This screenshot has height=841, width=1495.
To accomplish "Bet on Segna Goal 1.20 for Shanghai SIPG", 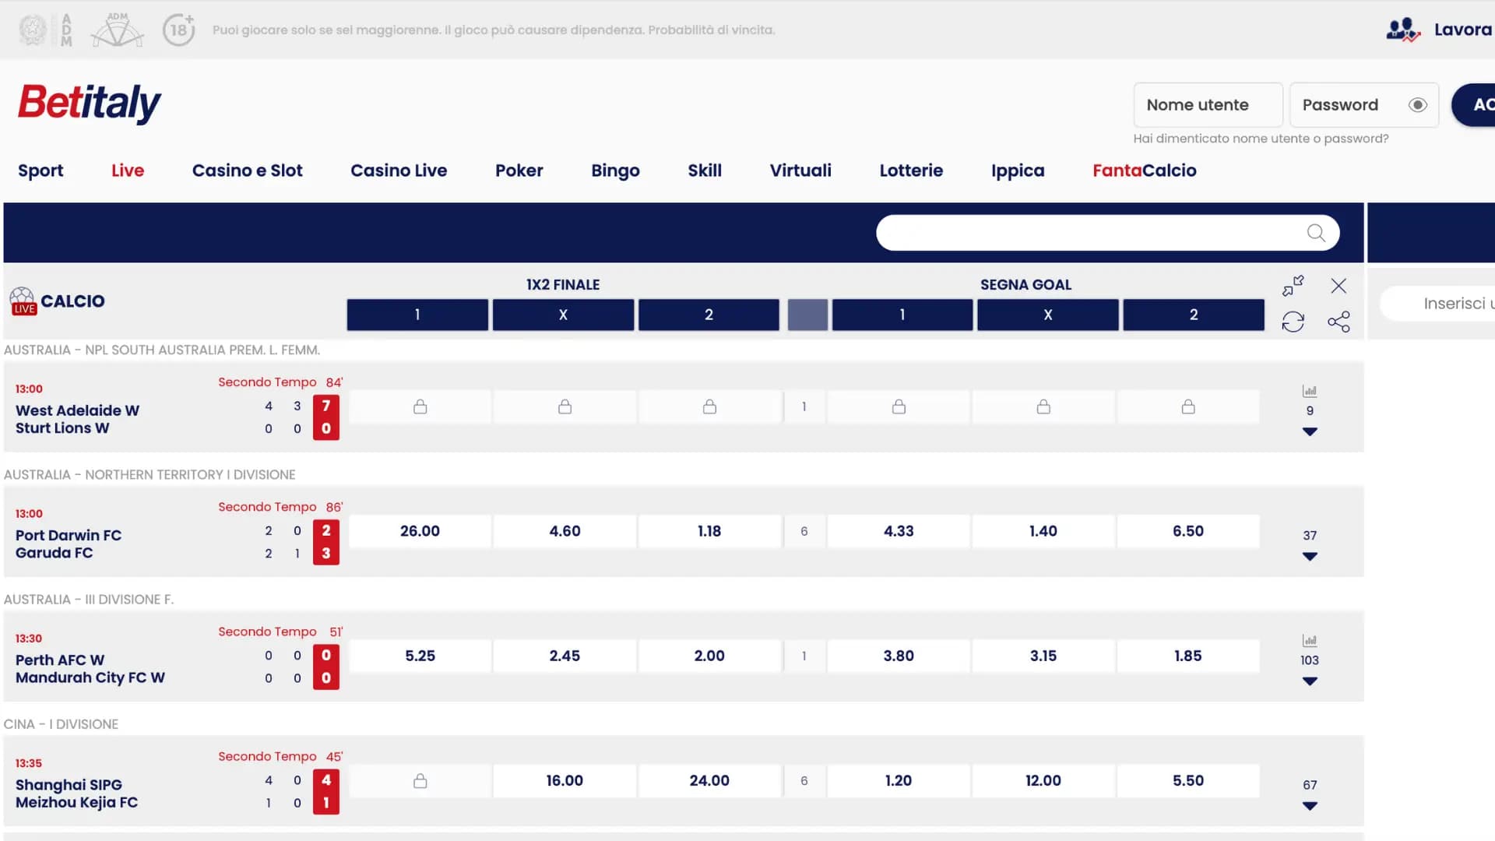I will click(x=899, y=780).
